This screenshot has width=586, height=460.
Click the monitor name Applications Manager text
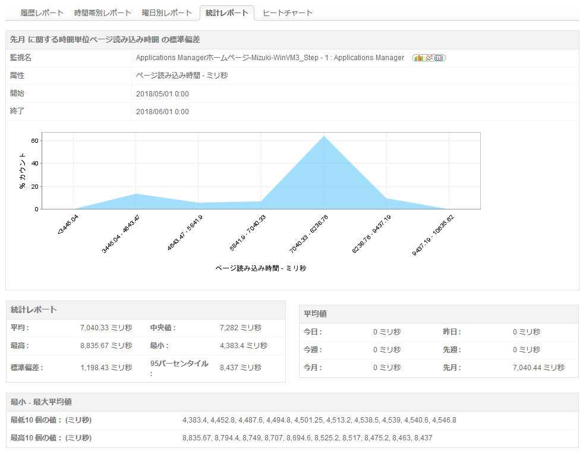(270, 58)
